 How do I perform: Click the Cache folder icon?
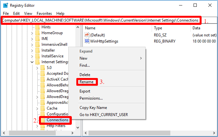(43, 108)
